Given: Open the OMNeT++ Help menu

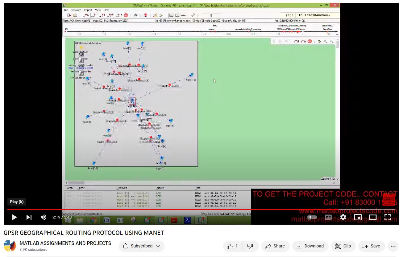Looking at the screenshot, I should (106, 10).
